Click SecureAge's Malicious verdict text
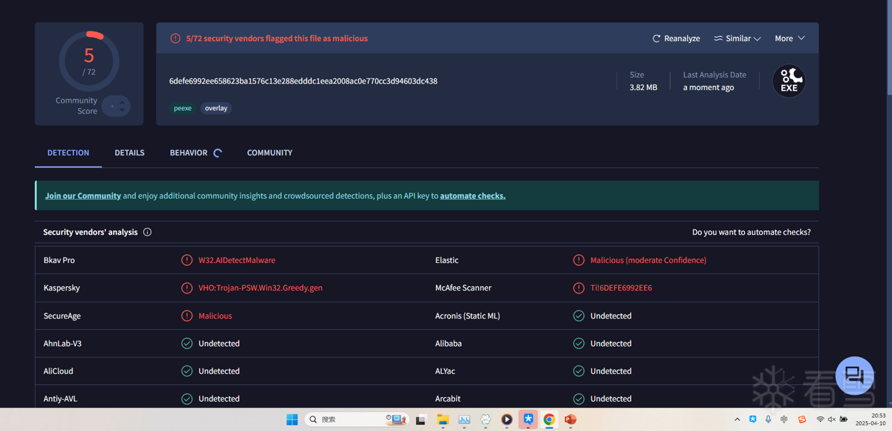Screen dimensions: 892x431 point(215,316)
